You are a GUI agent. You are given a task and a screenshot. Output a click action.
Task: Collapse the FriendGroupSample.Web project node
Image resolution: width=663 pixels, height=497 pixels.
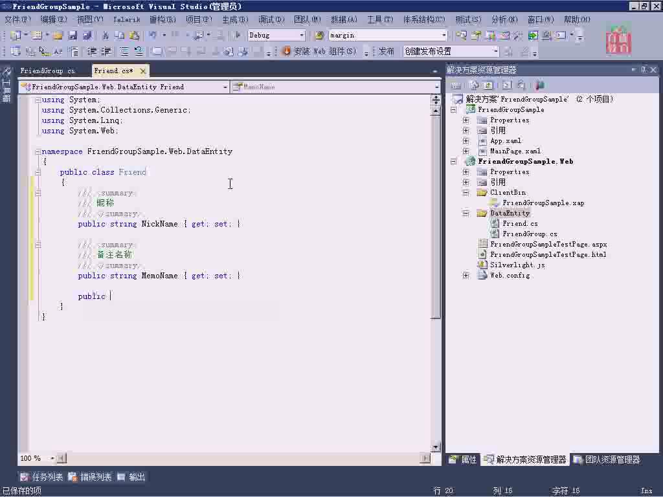point(454,161)
